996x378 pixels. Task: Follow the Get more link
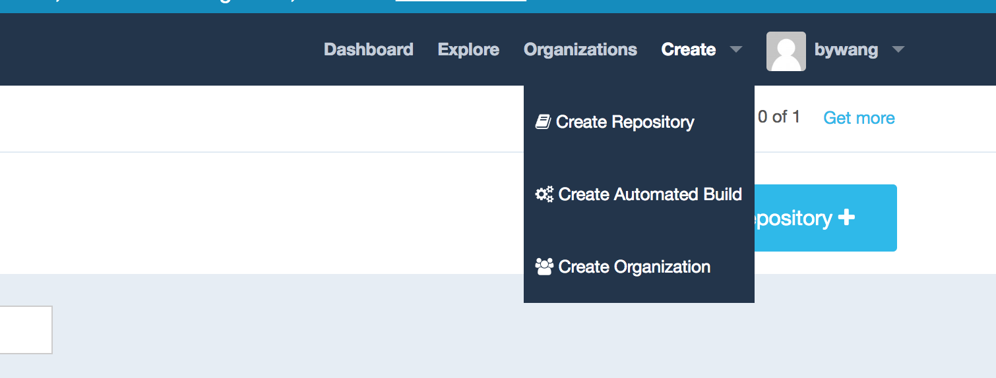pos(859,118)
